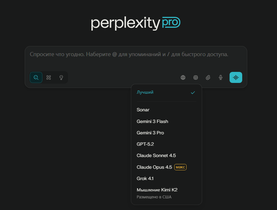Choose Sonar from the model list
The width and height of the screenshot is (277, 210).
[x=143, y=110]
